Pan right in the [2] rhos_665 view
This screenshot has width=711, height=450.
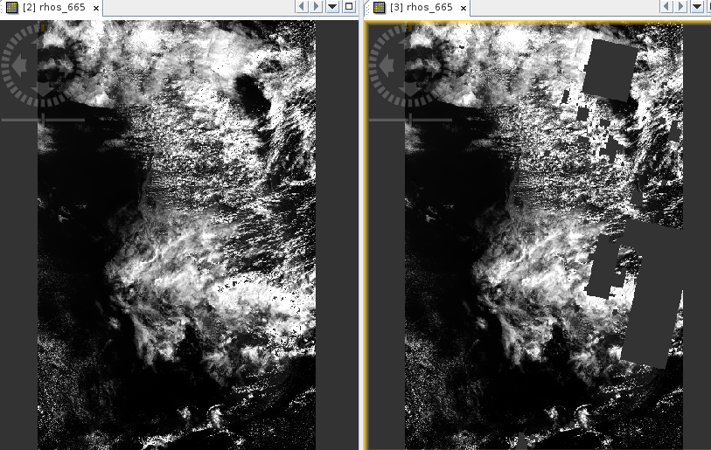66,66
